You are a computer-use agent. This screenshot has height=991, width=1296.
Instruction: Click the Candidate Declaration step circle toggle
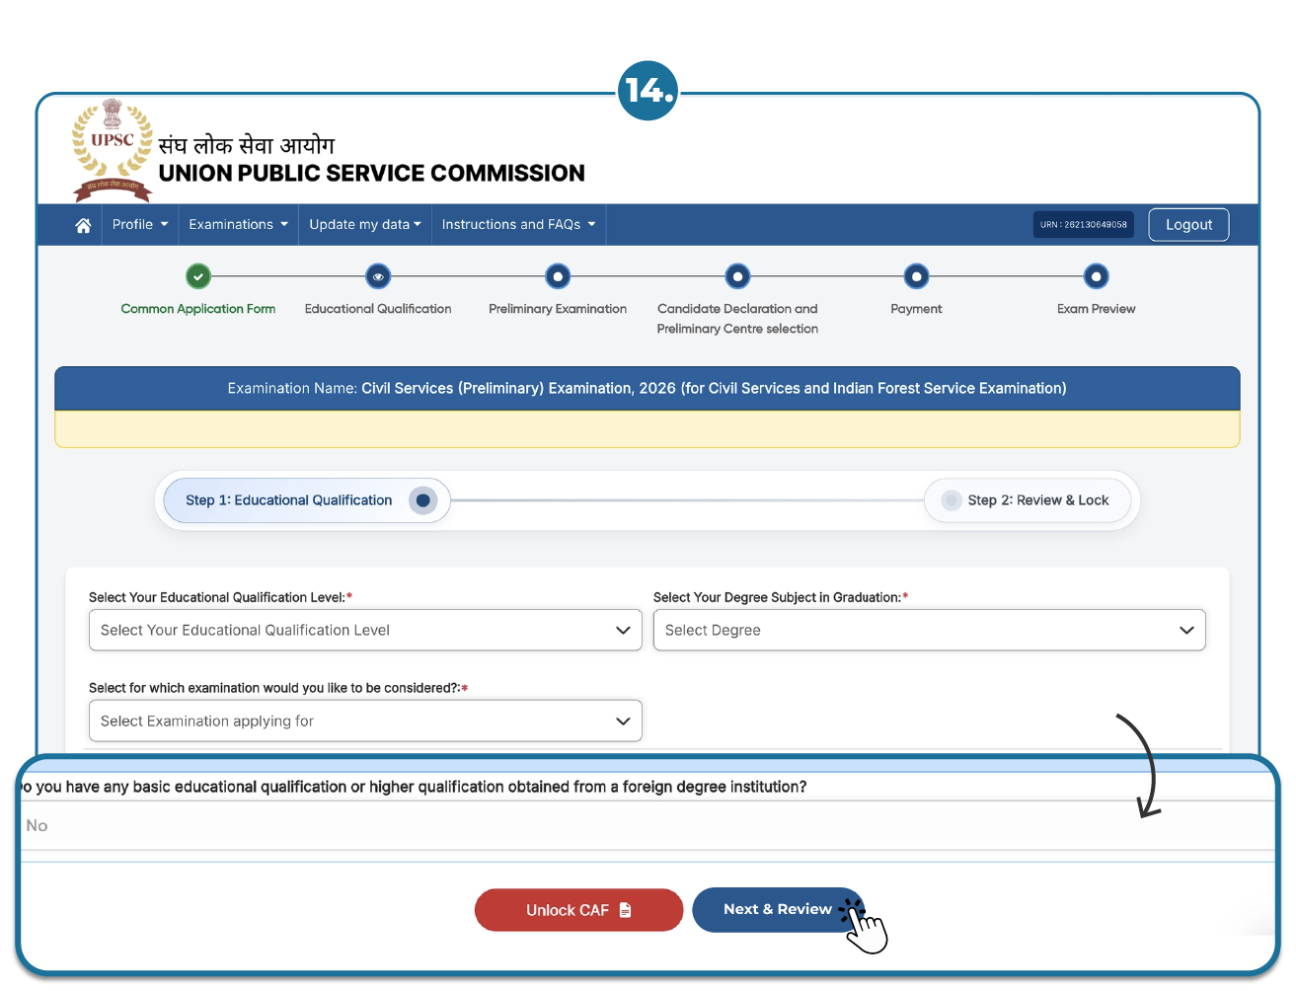[737, 276]
